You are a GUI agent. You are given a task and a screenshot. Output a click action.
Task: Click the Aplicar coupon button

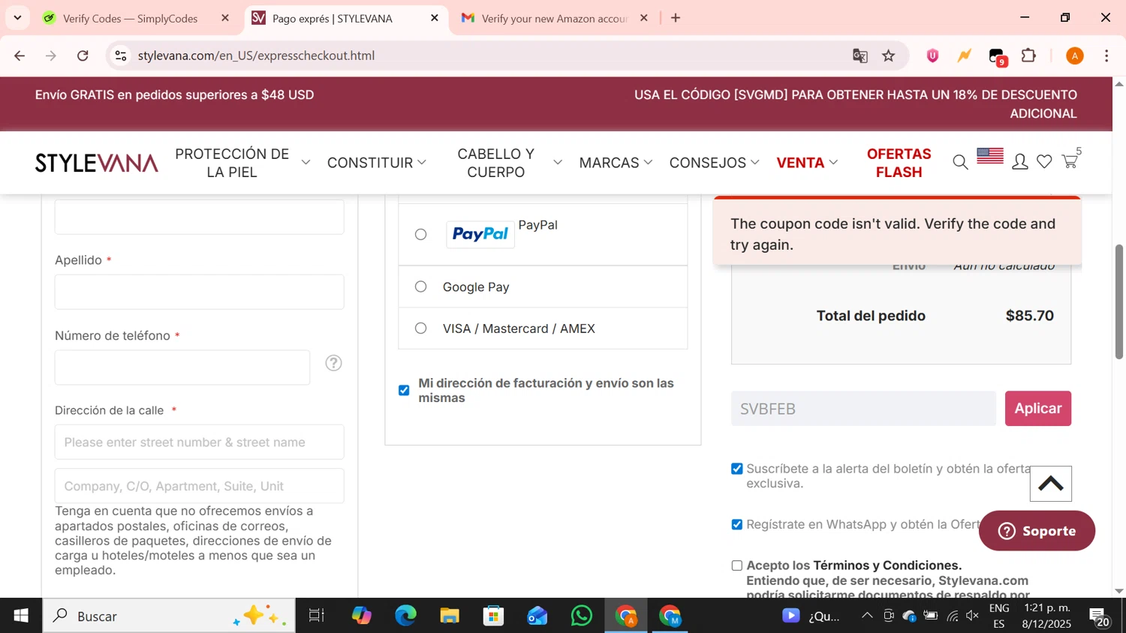(x=1038, y=408)
